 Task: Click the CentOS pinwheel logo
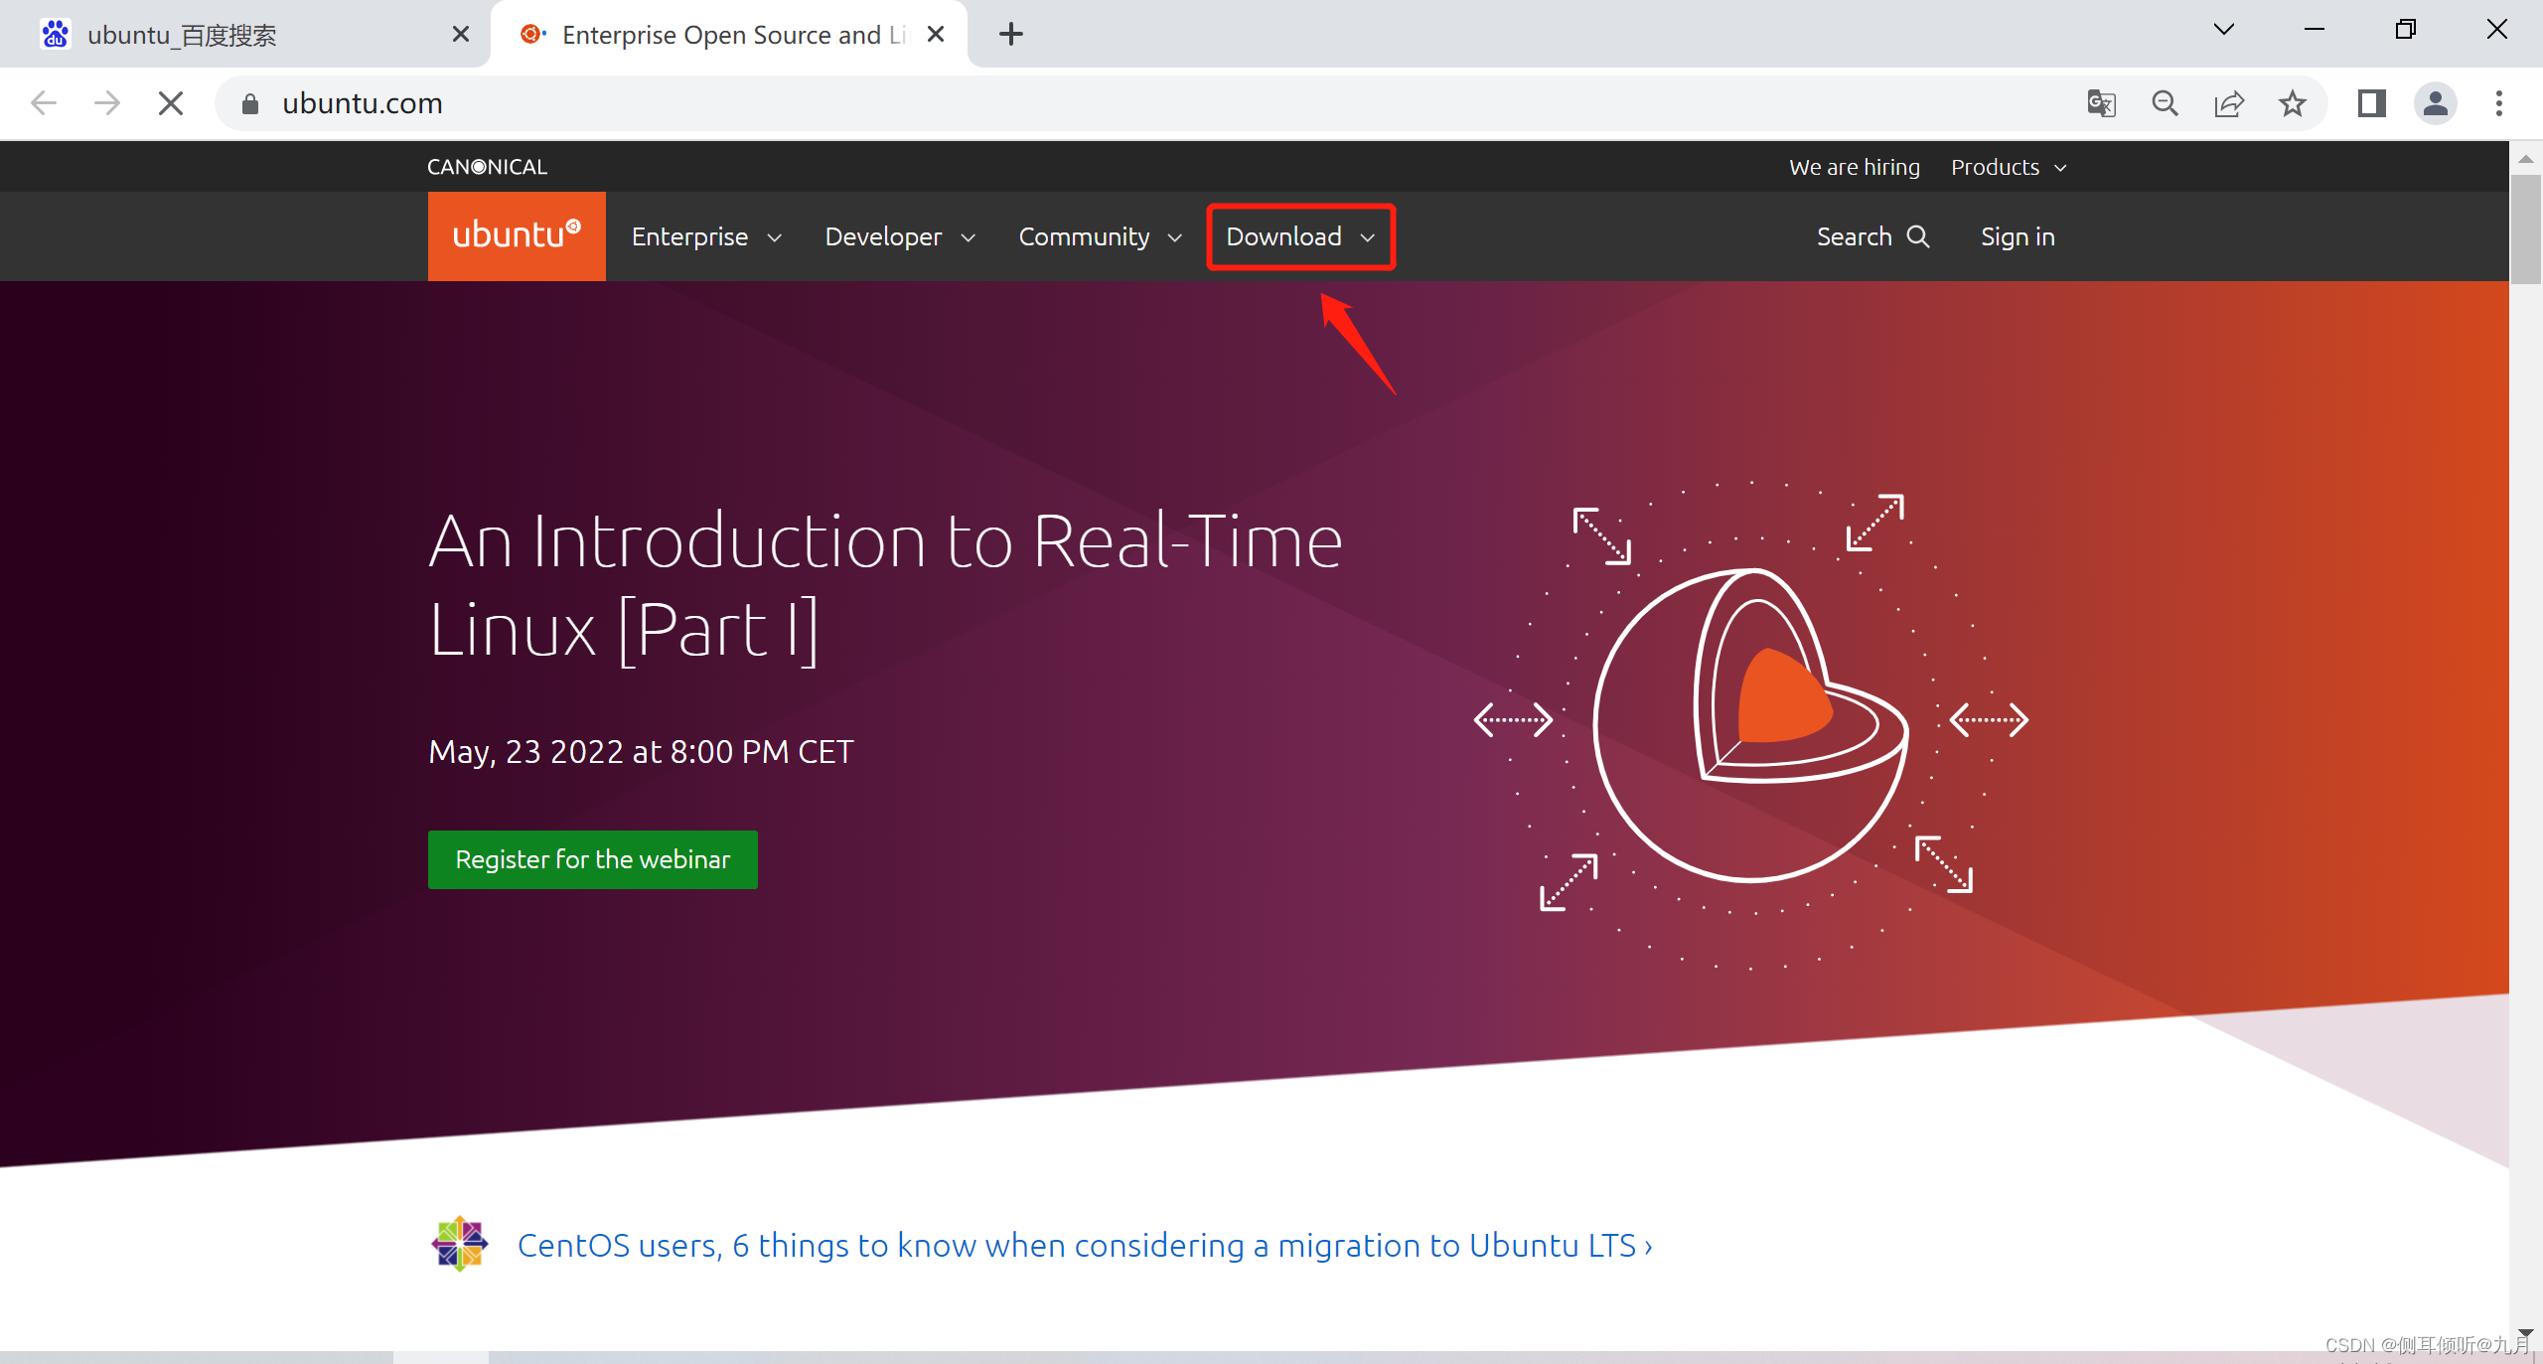point(460,1244)
